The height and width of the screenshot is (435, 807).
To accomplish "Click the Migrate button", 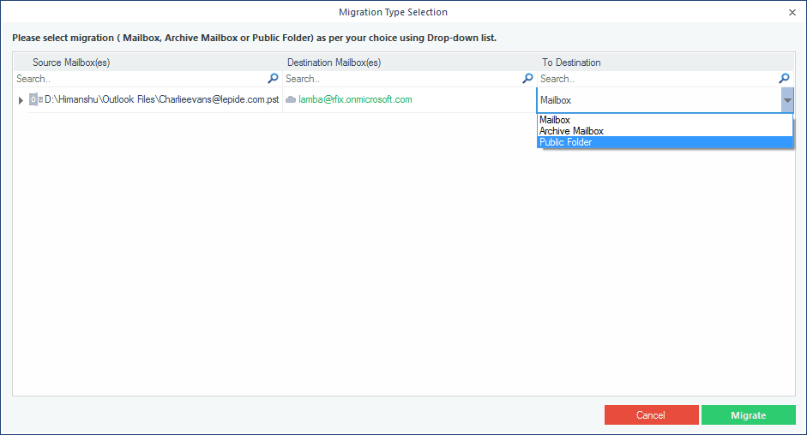I will (749, 415).
